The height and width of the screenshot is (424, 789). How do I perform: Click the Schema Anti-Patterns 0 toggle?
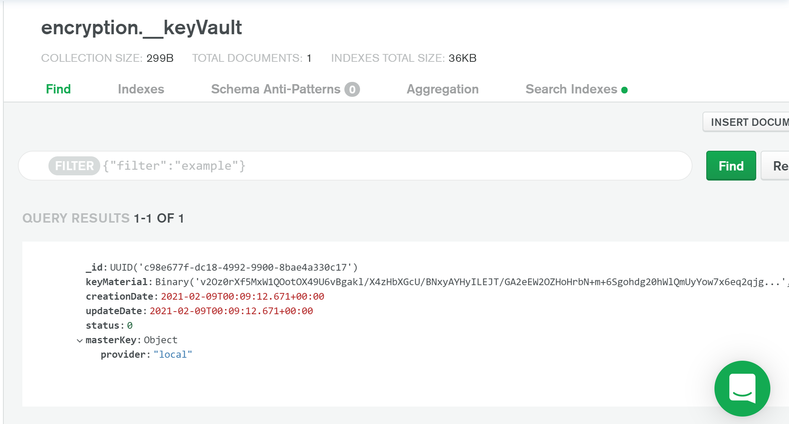[x=285, y=89]
